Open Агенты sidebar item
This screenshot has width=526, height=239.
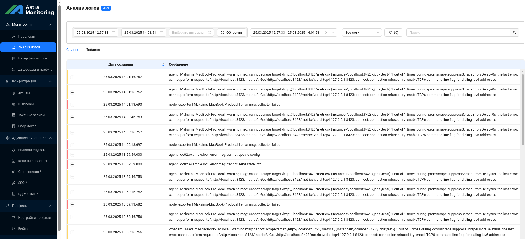pos(24,93)
